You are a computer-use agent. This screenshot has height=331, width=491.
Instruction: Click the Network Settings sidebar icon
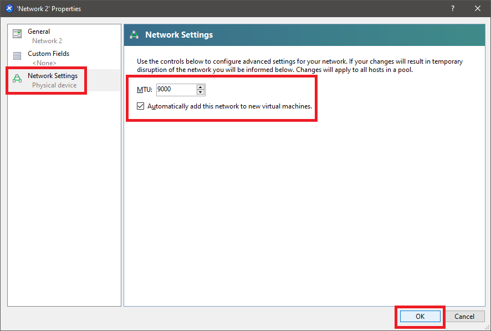[x=17, y=79]
